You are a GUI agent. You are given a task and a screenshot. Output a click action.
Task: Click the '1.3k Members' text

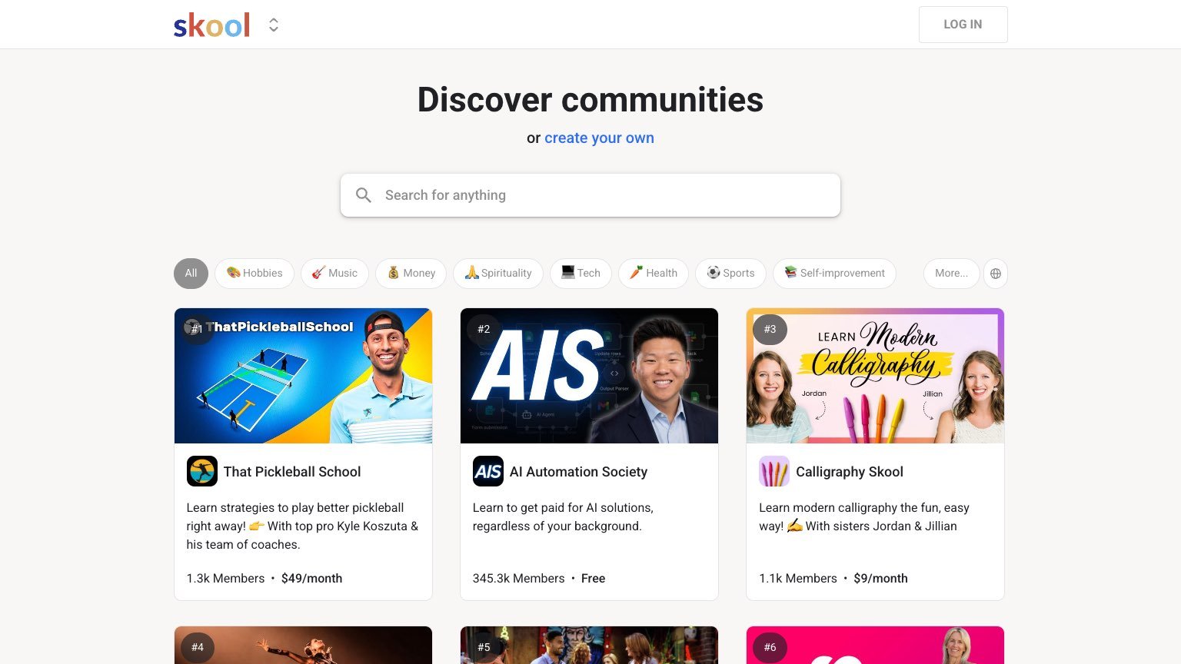coord(225,579)
